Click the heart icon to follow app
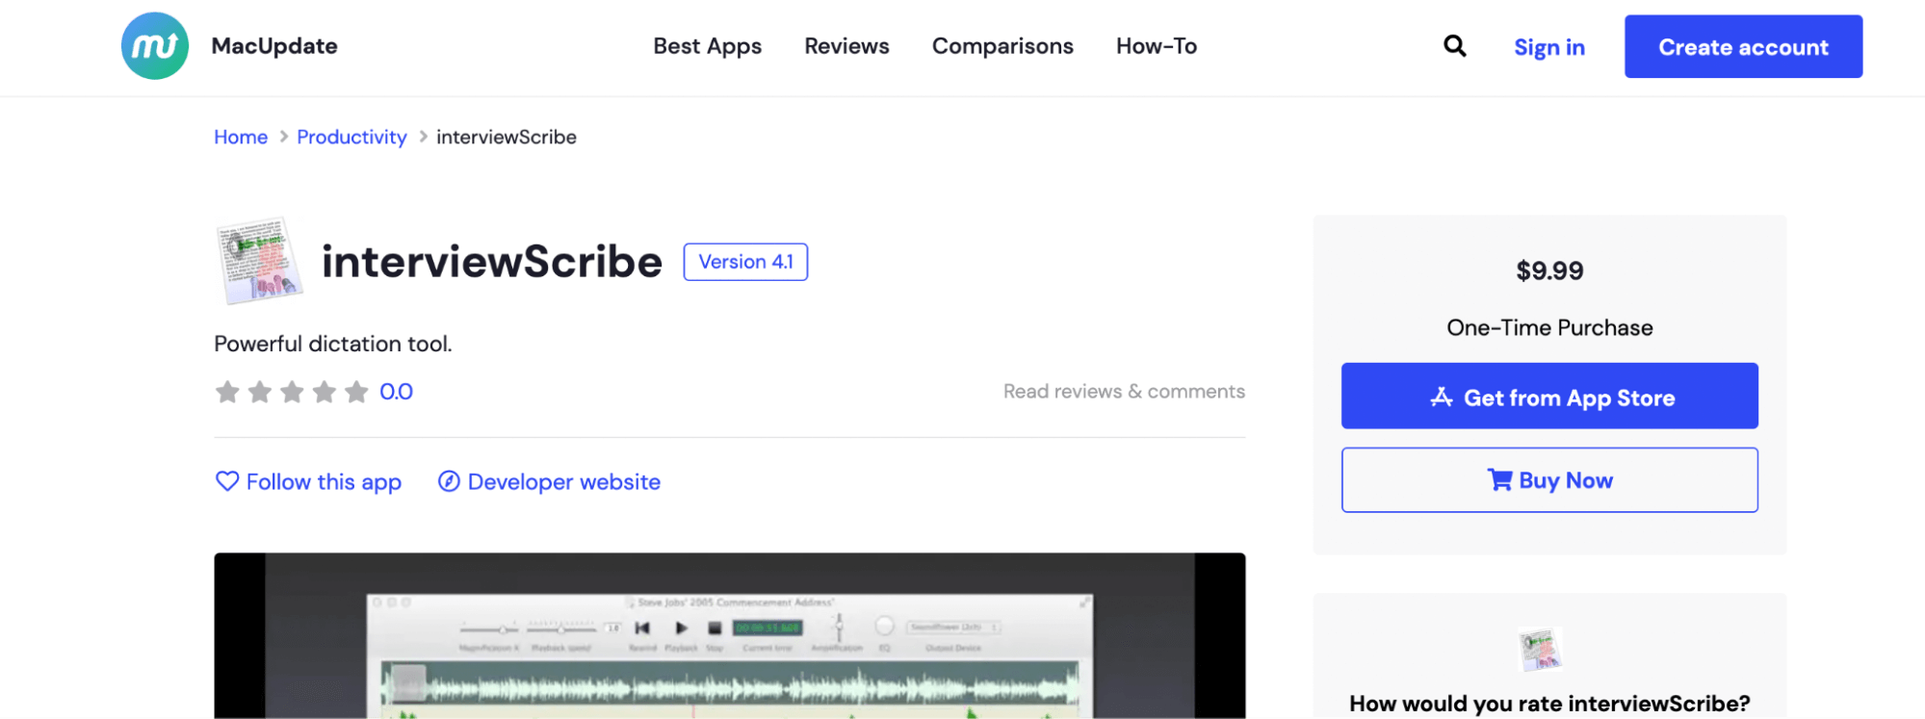 [227, 481]
